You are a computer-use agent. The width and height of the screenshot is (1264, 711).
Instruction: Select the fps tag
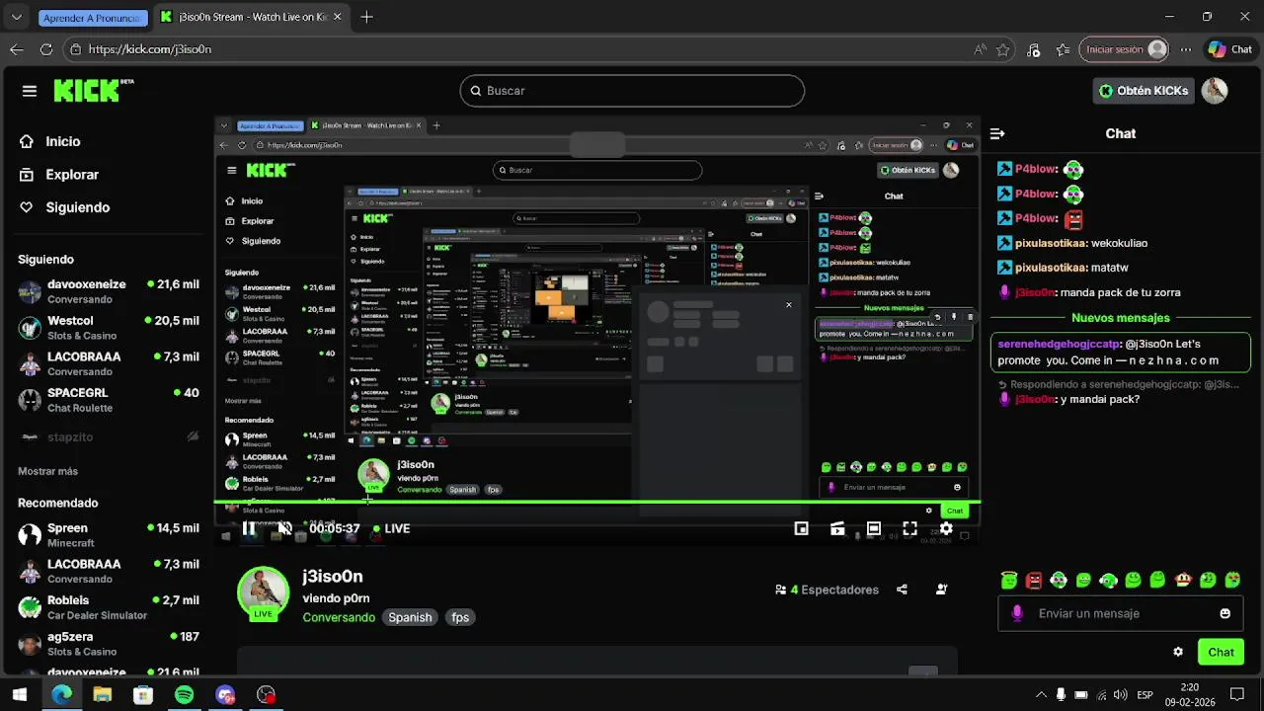point(460,617)
